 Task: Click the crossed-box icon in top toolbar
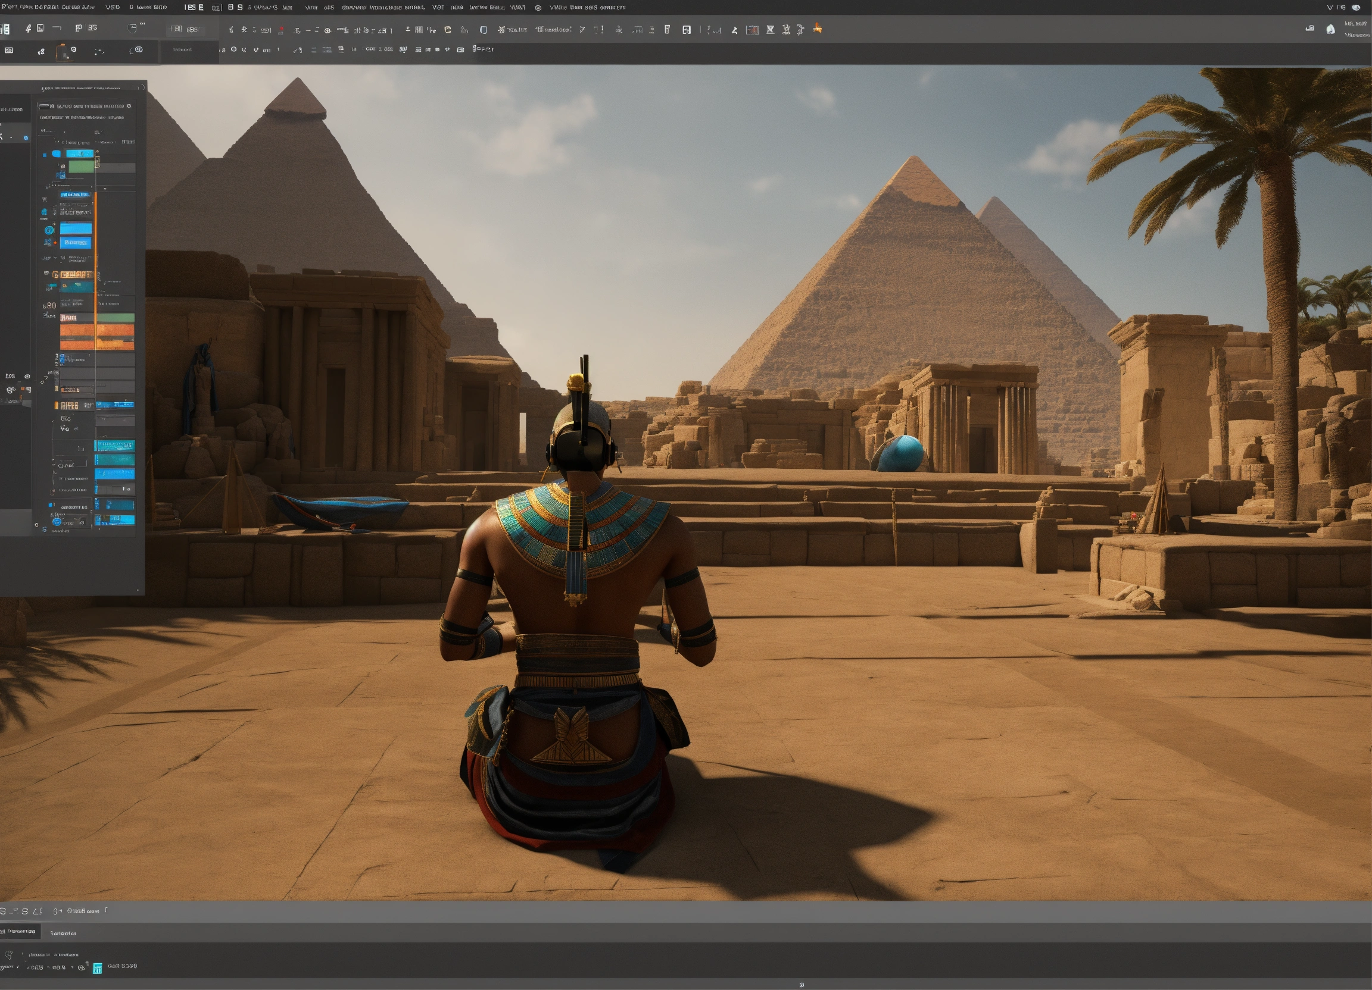pos(770,30)
